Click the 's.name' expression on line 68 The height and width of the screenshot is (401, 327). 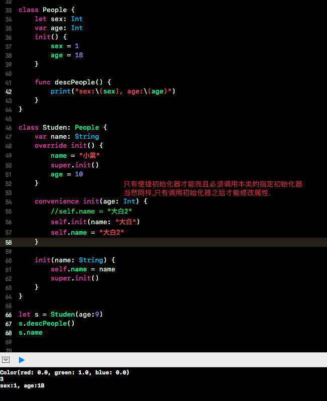click(31, 333)
